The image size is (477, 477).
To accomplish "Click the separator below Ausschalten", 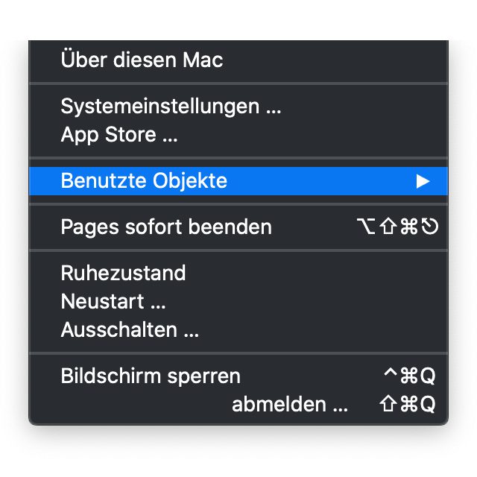I will pos(238,353).
